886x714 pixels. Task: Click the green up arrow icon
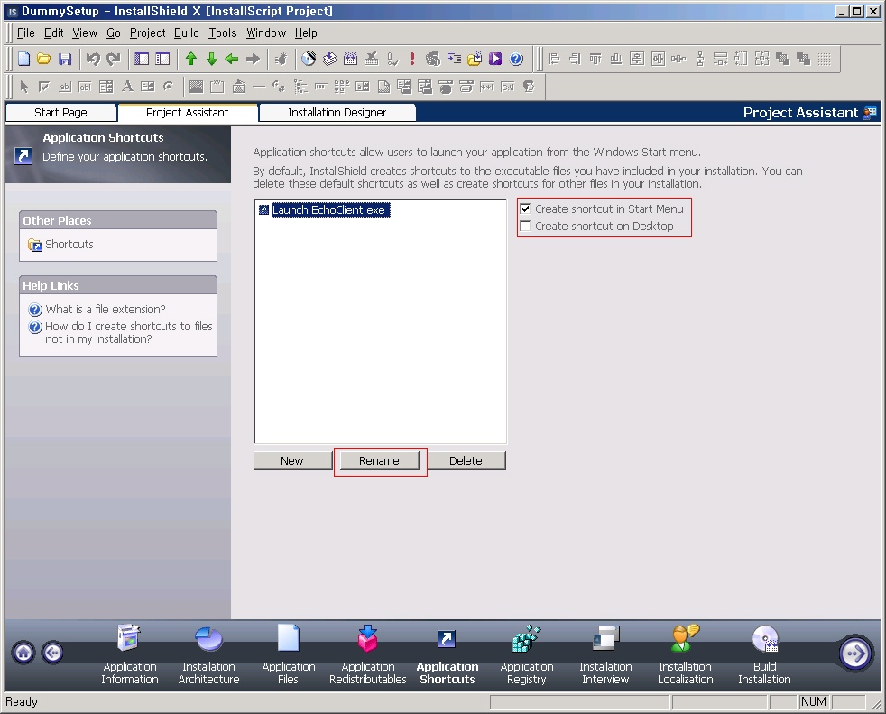191,59
